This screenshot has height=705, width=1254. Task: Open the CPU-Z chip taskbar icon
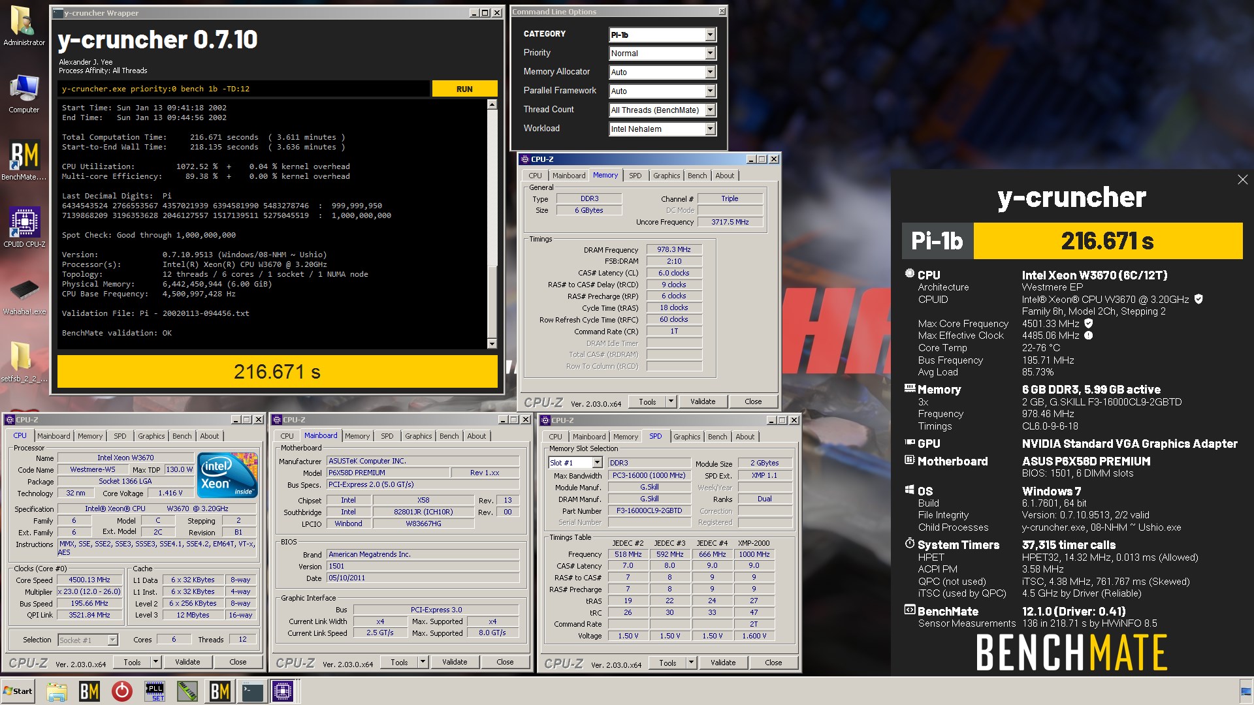tap(283, 691)
